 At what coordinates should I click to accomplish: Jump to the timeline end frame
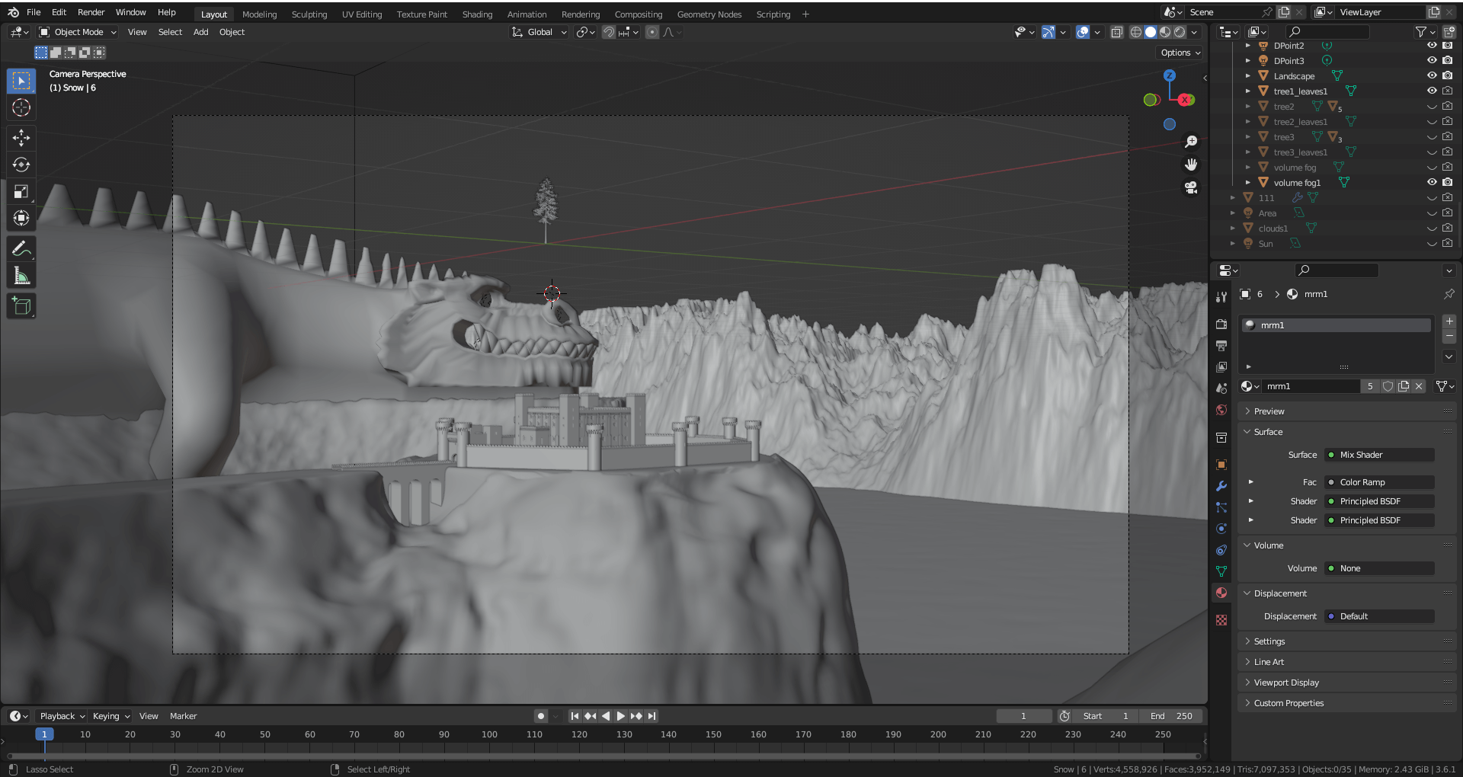(652, 716)
